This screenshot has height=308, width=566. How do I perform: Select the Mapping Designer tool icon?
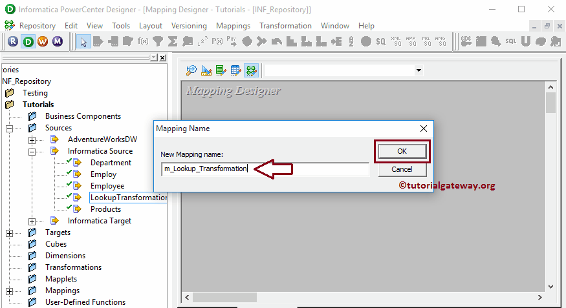click(x=251, y=70)
